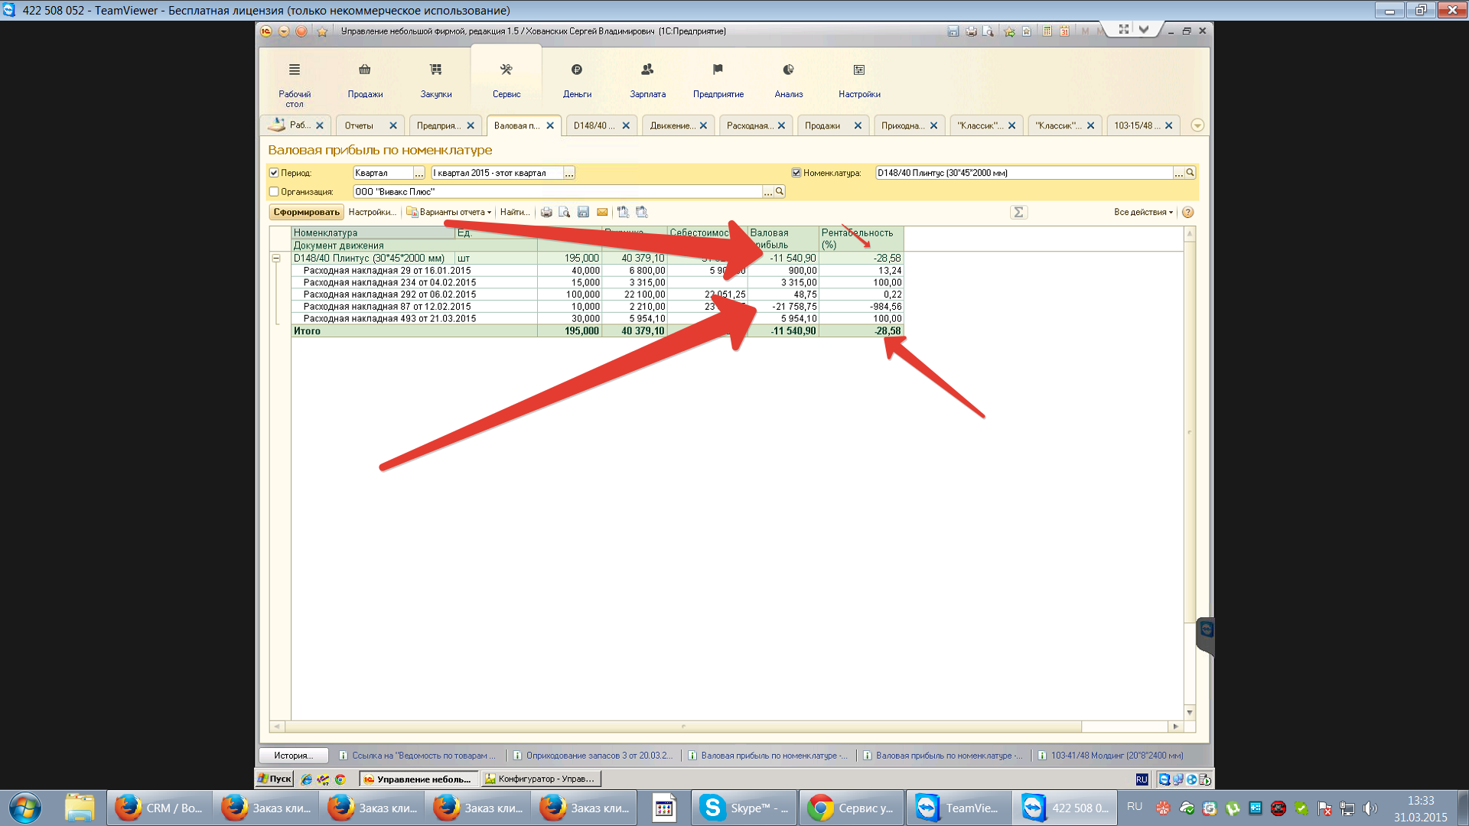The image size is (1469, 826).
Task: Click the print icon in report toolbar
Action: point(546,213)
